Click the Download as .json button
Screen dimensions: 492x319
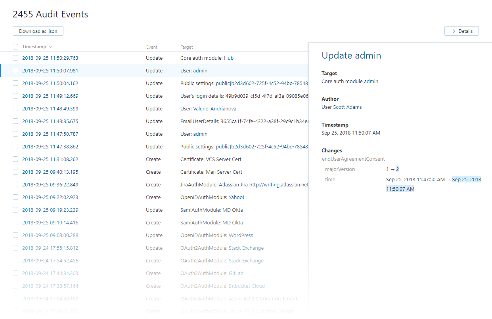click(x=38, y=31)
